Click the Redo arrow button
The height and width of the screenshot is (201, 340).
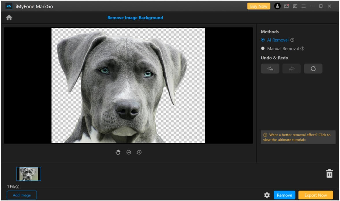pos(291,68)
